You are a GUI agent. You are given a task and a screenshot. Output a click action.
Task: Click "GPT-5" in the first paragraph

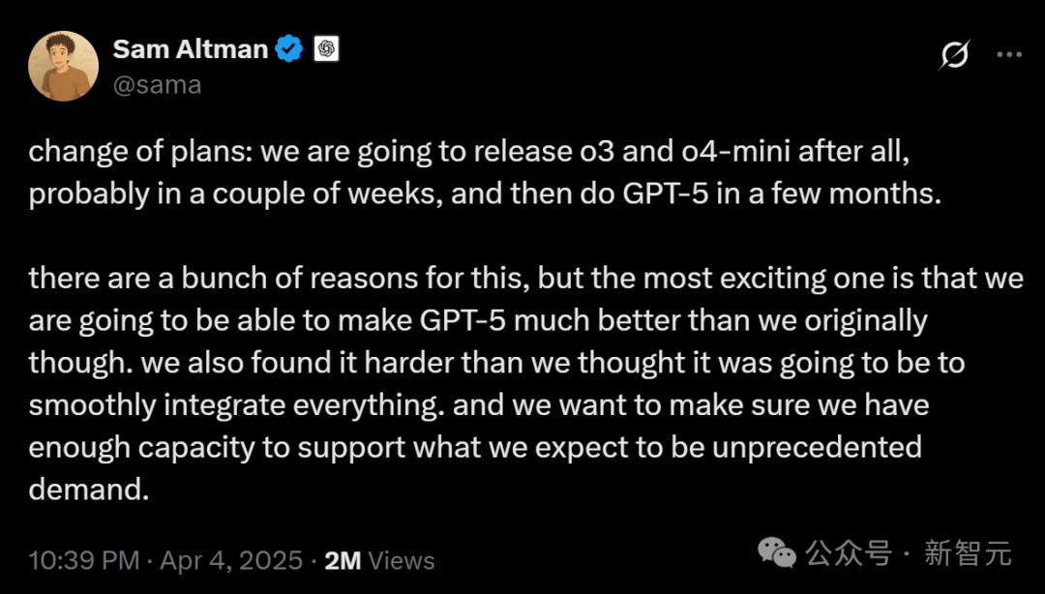tap(666, 193)
